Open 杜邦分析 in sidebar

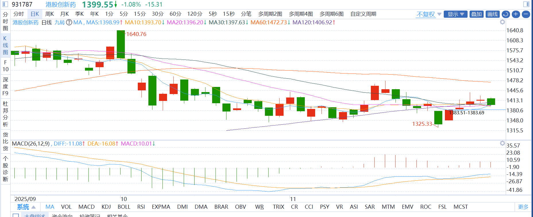(x=5, y=114)
